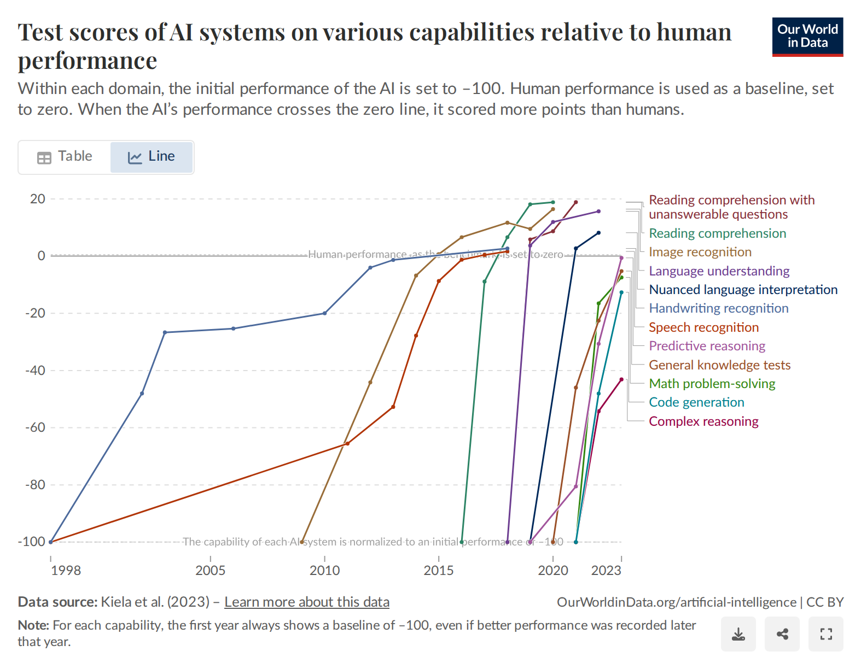Click the download chart icon
This screenshot has height=669, width=861.
(x=738, y=634)
